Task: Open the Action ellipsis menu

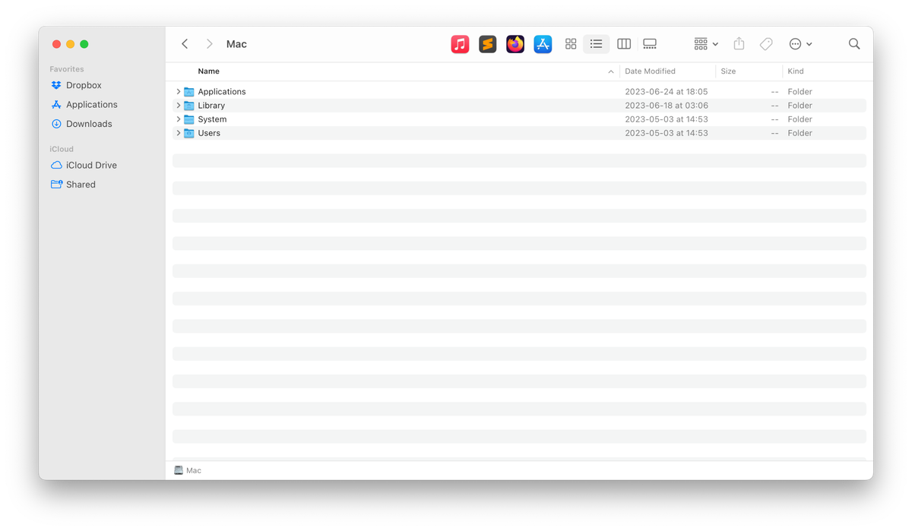Action: pos(800,44)
